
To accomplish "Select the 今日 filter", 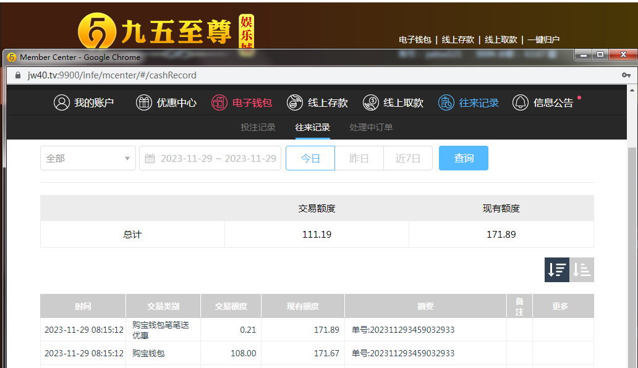I will [310, 158].
